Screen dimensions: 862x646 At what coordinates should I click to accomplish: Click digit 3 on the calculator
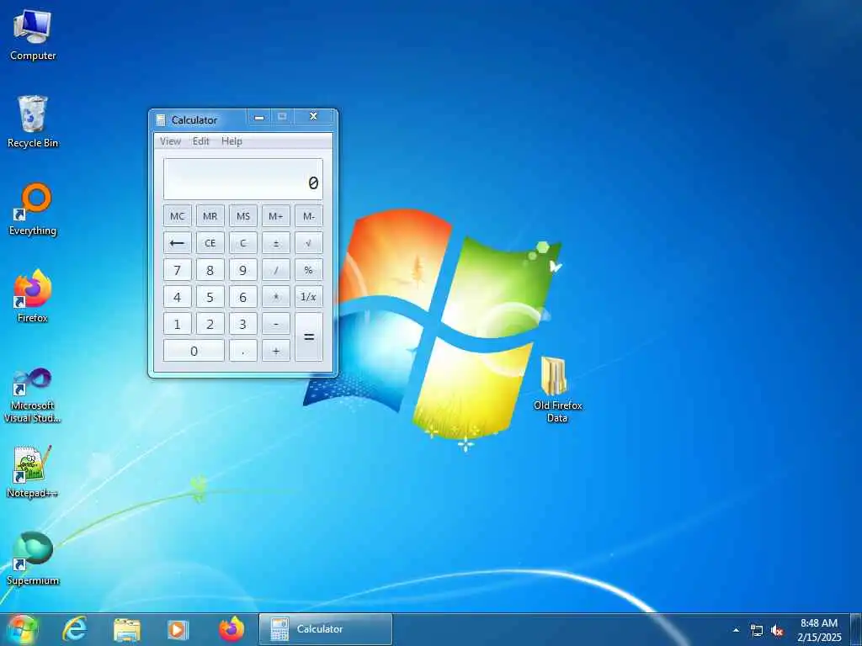pos(243,324)
